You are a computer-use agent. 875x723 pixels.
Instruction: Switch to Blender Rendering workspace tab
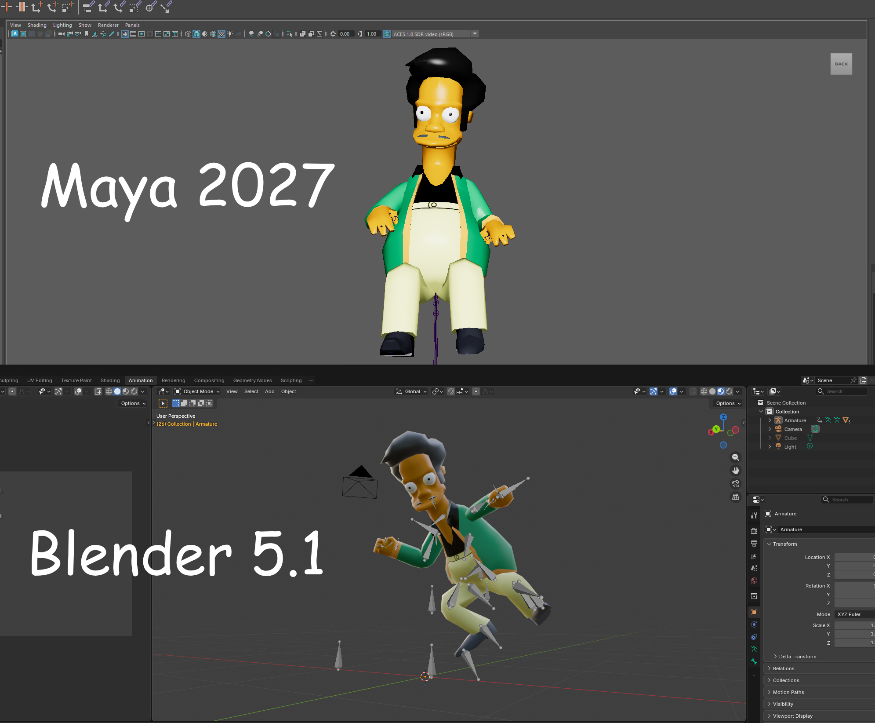point(173,380)
